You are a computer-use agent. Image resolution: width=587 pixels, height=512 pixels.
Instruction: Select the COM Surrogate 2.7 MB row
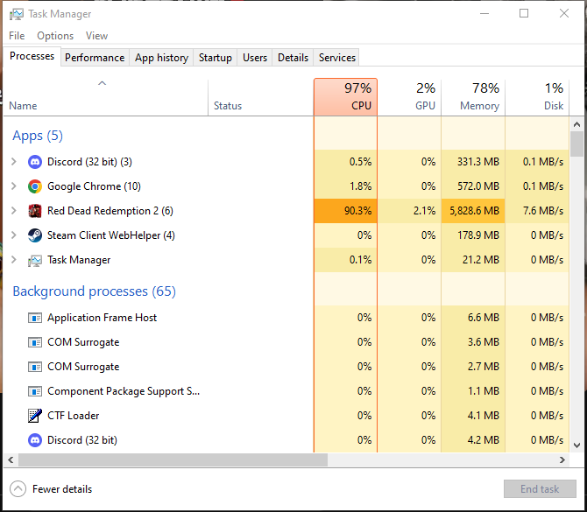tap(286, 367)
